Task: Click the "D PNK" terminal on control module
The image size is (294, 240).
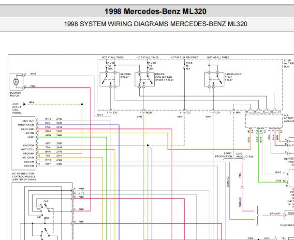Action: coord(79,197)
